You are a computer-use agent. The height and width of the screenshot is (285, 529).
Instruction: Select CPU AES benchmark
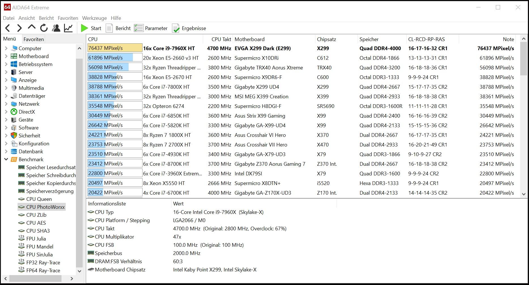36,223
